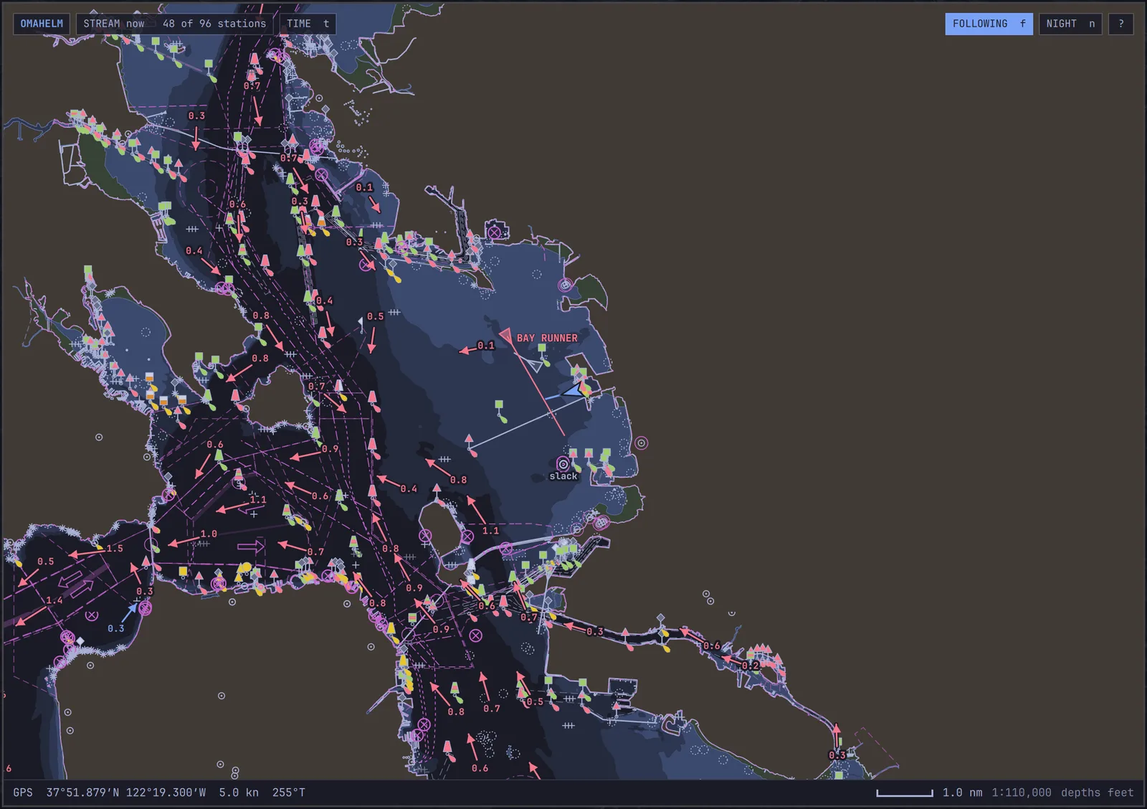Click the 1:110,000 chart scale text
The height and width of the screenshot is (809, 1147).
coord(1022,793)
